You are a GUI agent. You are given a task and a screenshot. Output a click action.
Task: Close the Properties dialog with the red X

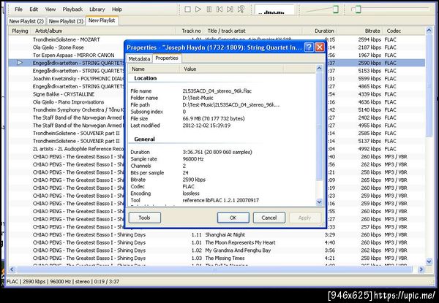(x=320, y=47)
